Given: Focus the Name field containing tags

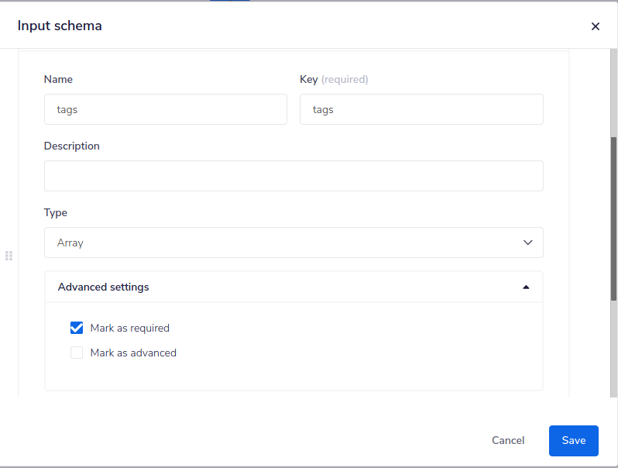Looking at the screenshot, I should 165,109.
